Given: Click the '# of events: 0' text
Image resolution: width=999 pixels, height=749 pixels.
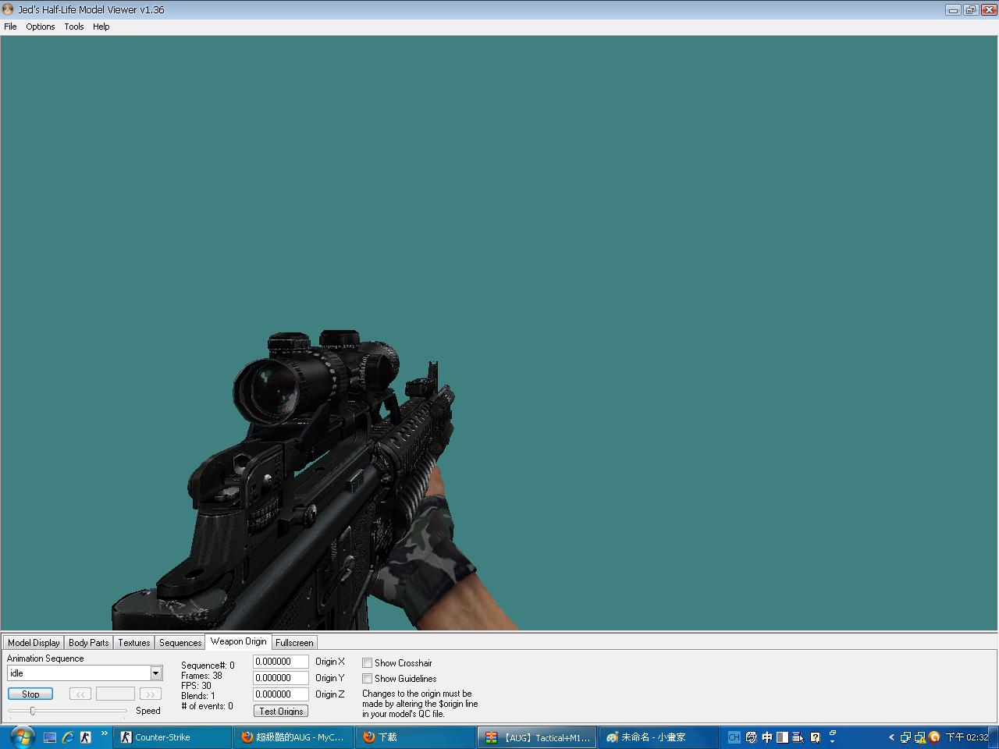Looking at the screenshot, I should tap(207, 706).
